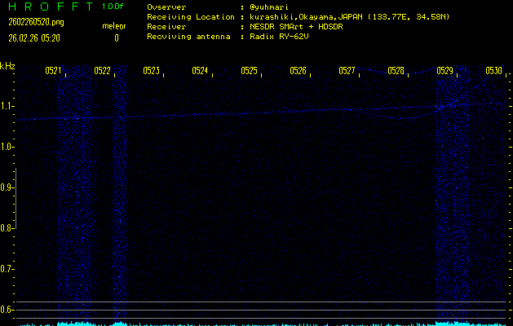This screenshot has width=513, height=326.
Task: Click the 0.6 kHz axis label
Action: [x=7, y=310]
